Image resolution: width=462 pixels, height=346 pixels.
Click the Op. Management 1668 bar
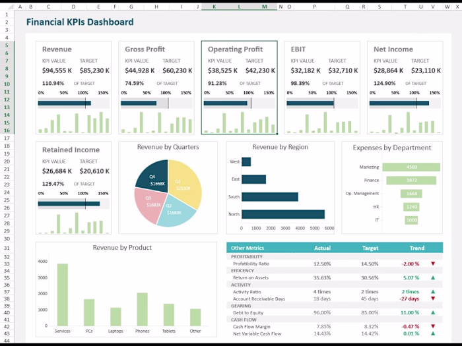tap(411, 194)
